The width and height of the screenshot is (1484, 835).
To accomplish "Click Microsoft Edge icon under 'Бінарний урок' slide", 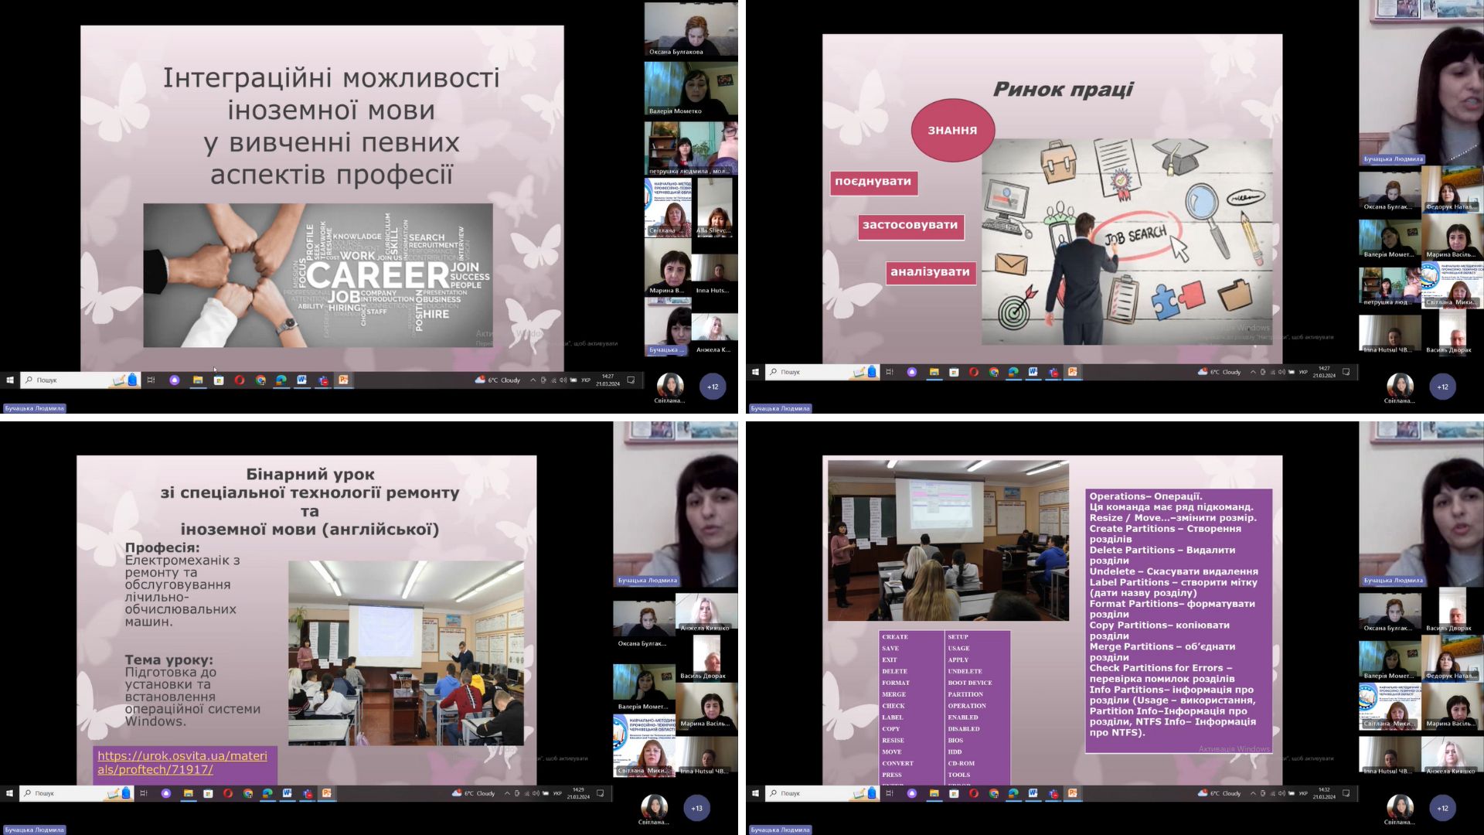I will point(267,793).
